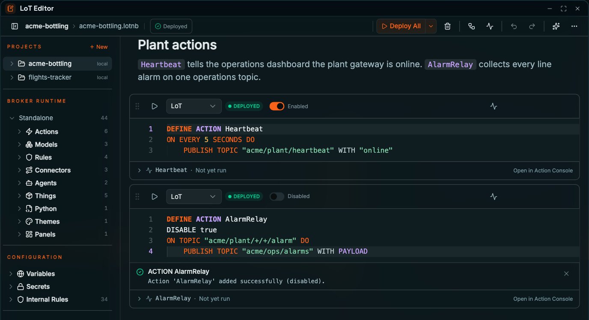Click the AlarmRelay cell activity pulse icon
Viewport: 589px width, 320px height.
[494, 196]
